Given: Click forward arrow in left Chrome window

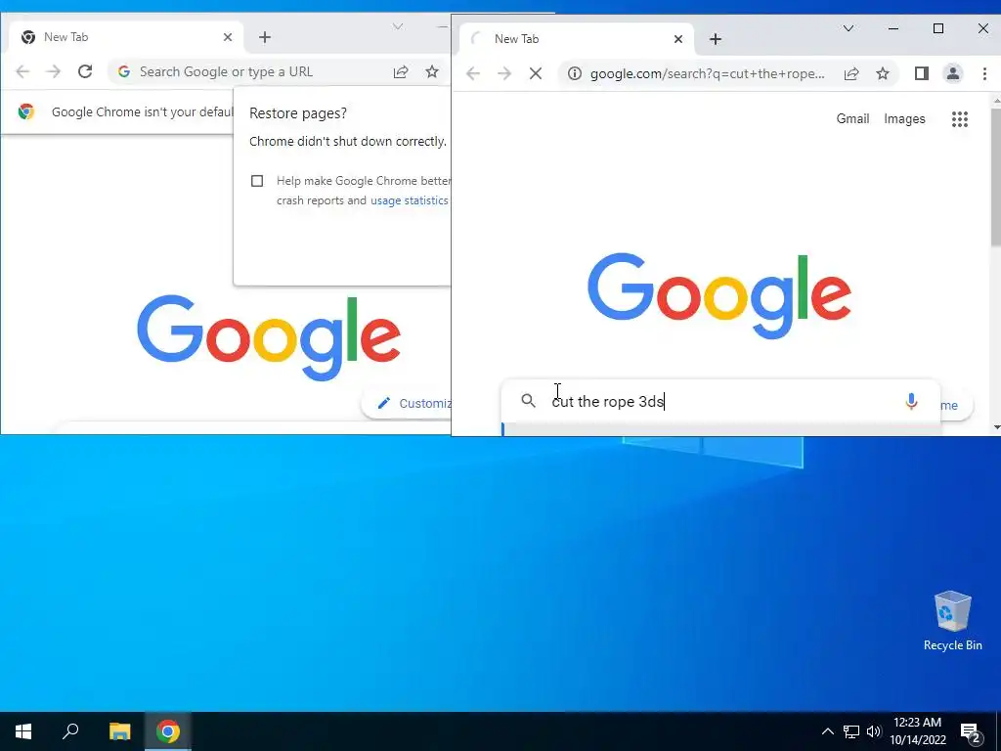Looking at the screenshot, I should (54, 71).
